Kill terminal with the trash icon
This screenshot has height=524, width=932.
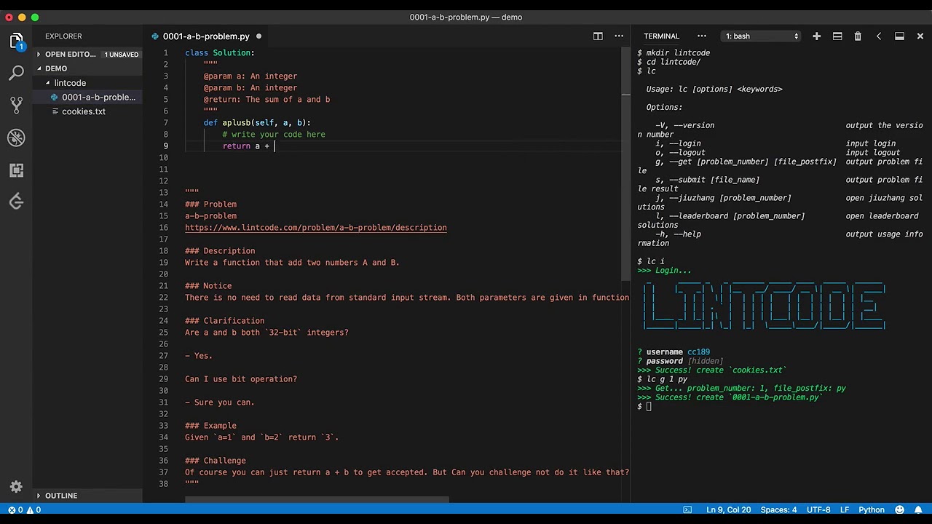(x=858, y=36)
